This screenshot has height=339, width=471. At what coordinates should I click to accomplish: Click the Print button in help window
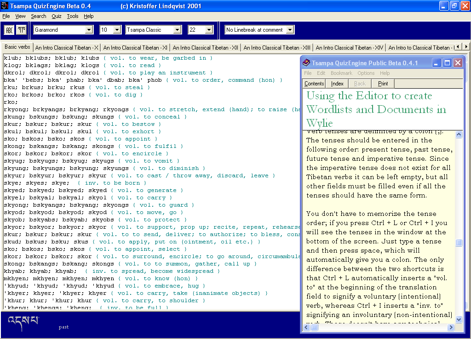(x=383, y=84)
